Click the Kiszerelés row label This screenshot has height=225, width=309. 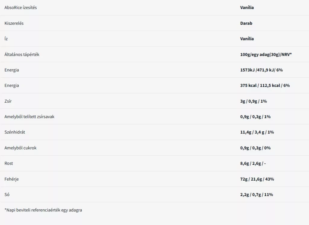click(x=14, y=23)
